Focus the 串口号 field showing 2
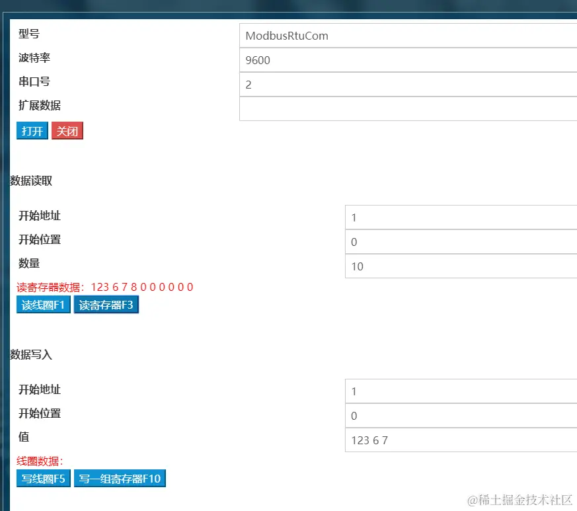577x511 pixels. pos(408,85)
